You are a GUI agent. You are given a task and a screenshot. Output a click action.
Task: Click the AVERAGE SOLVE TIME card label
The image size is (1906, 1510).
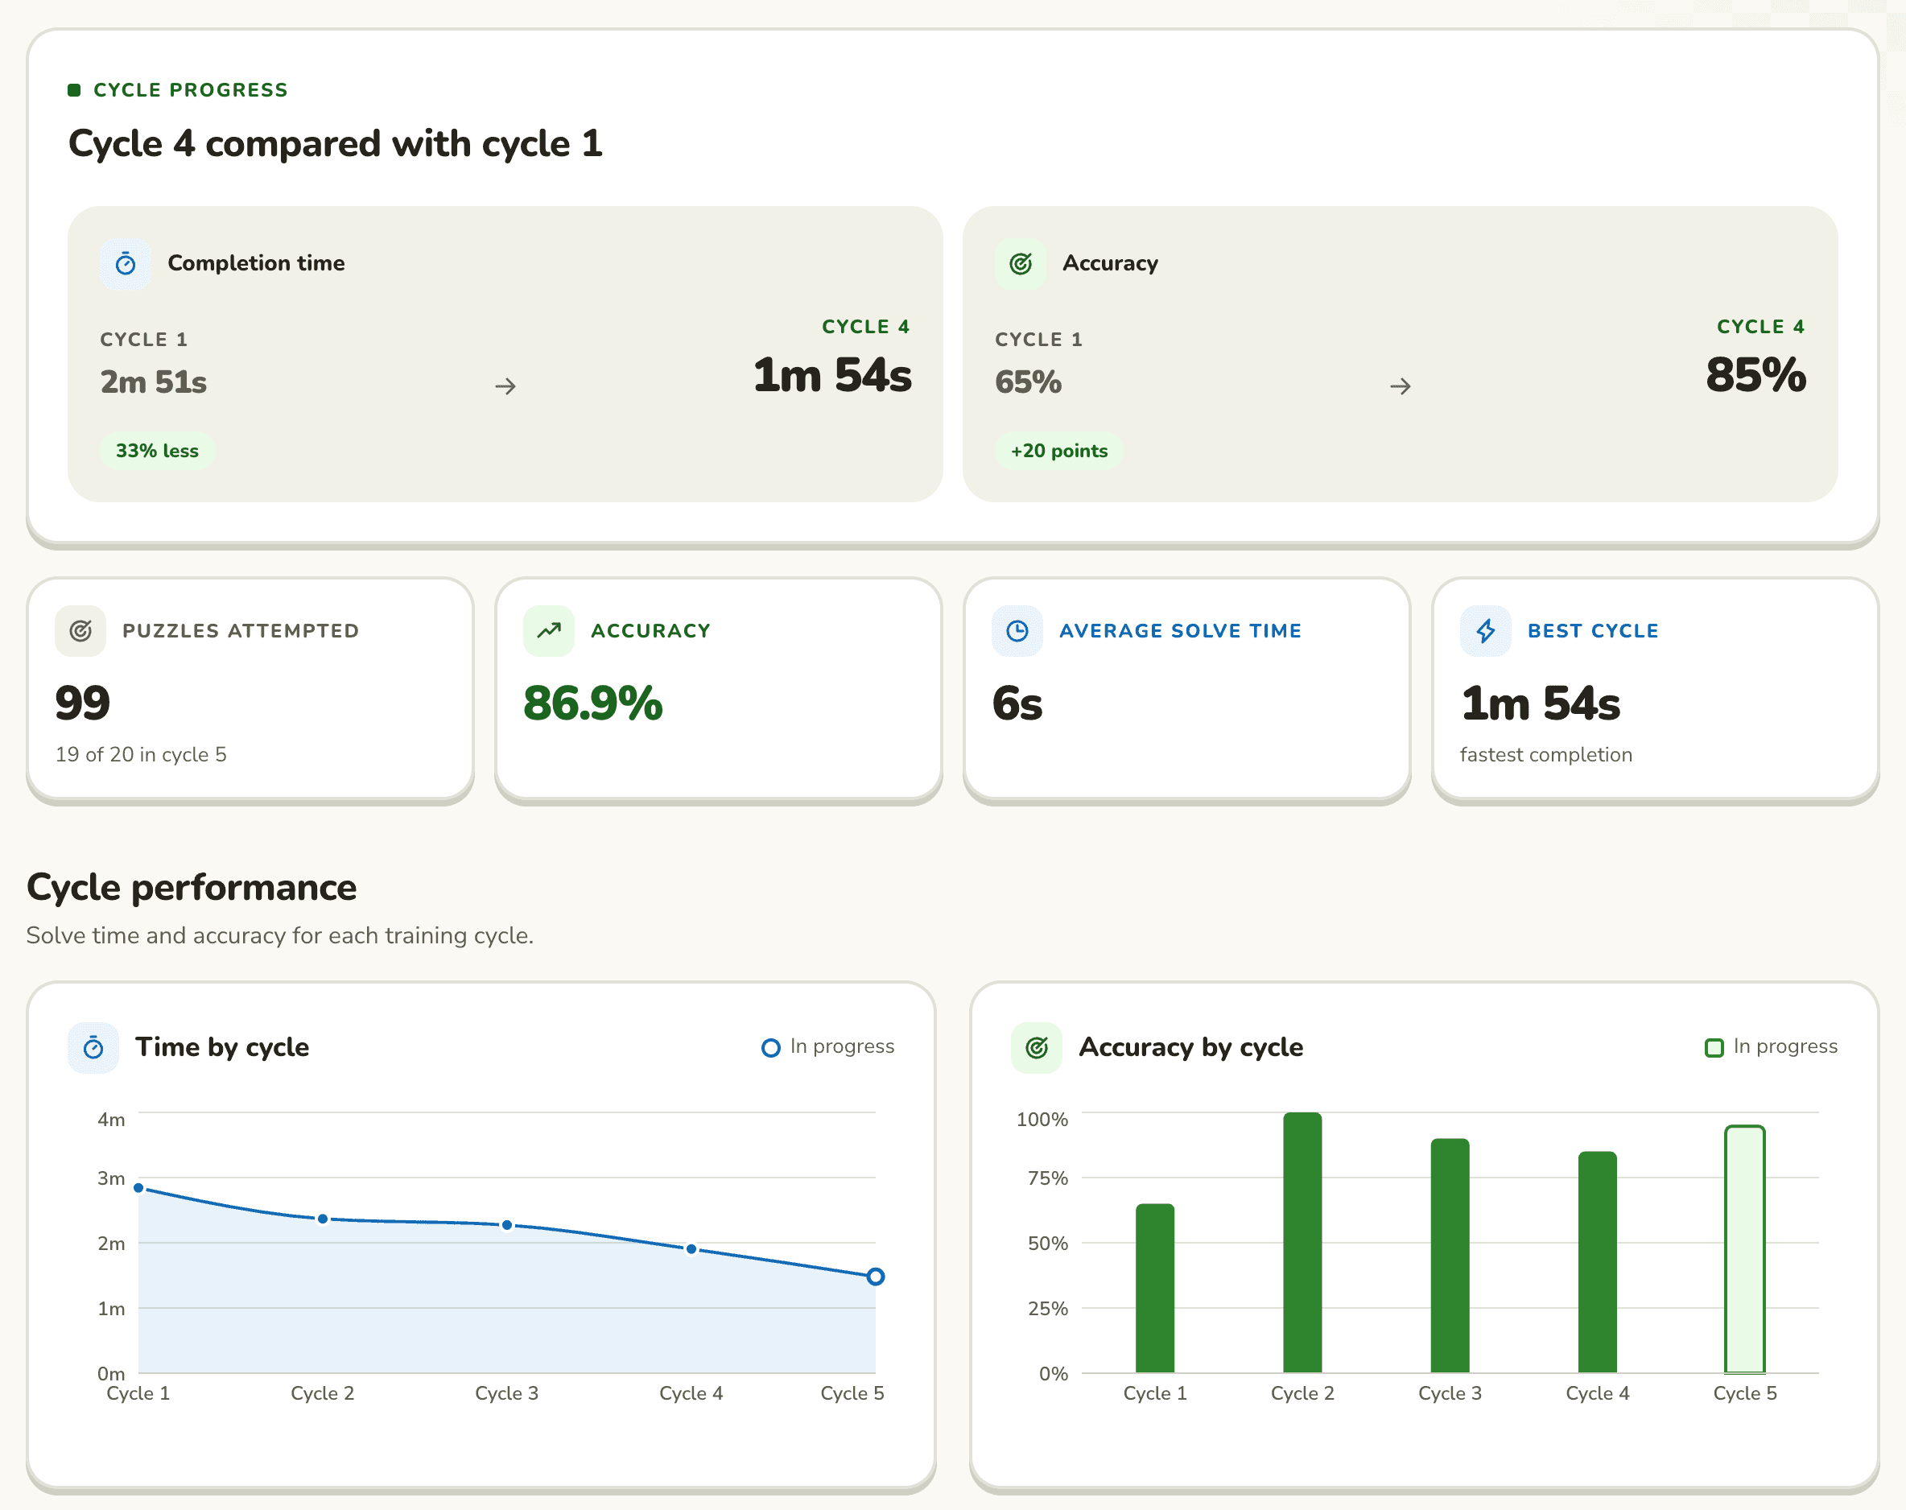pyautogui.click(x=1180, y=630)
